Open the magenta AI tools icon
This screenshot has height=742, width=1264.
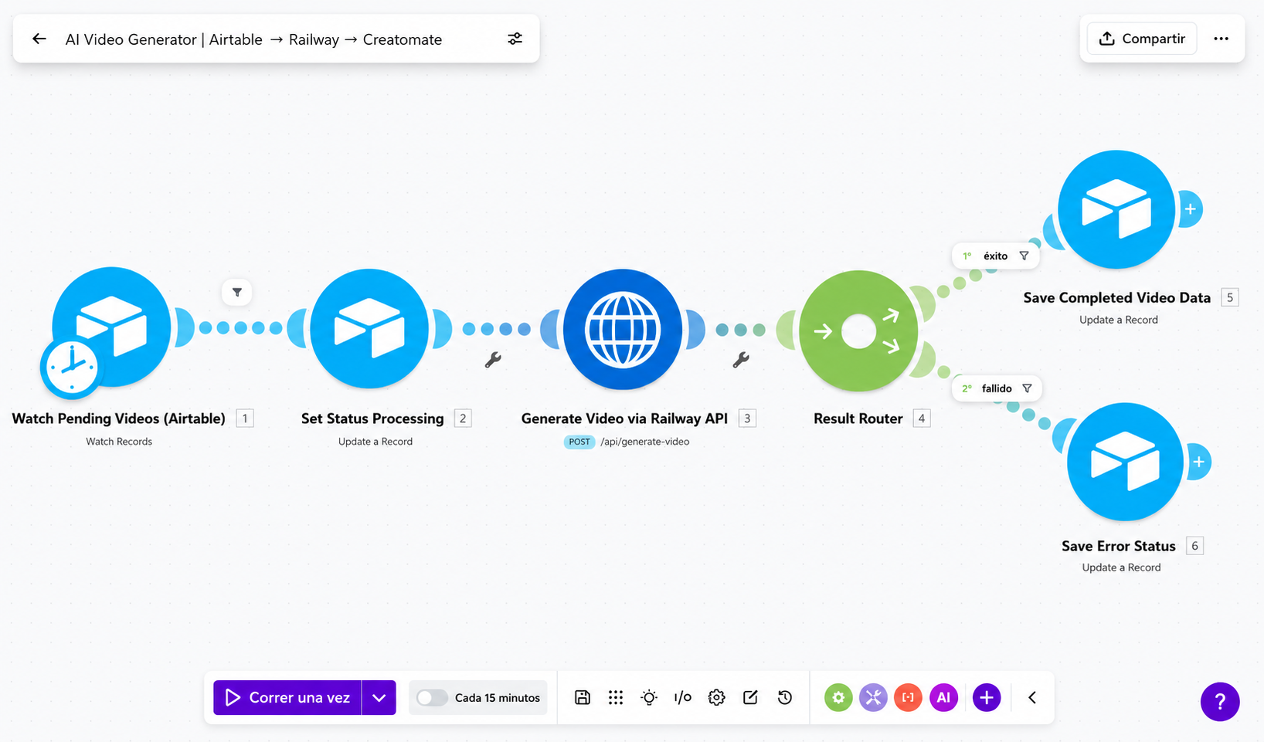943,697
